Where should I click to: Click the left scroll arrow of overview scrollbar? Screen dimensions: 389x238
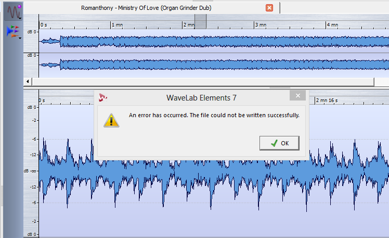(28, 81)
